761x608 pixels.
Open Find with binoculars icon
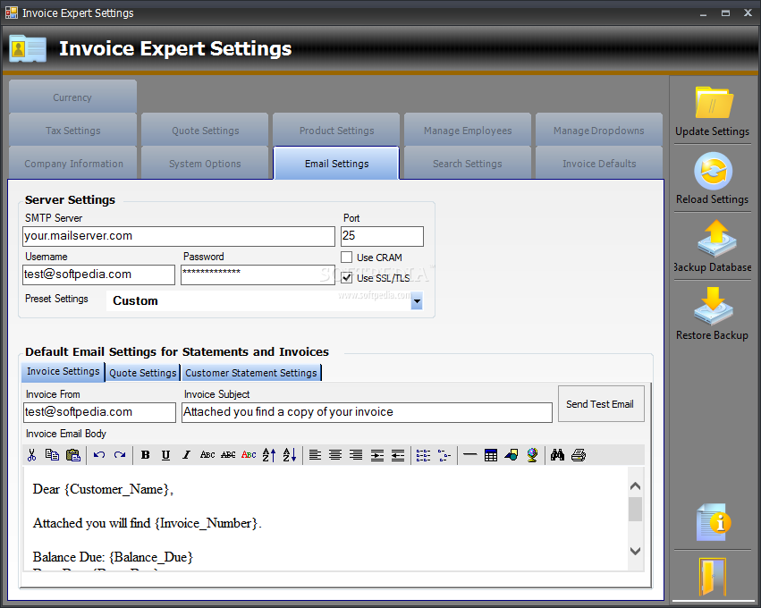pos(557,455)
